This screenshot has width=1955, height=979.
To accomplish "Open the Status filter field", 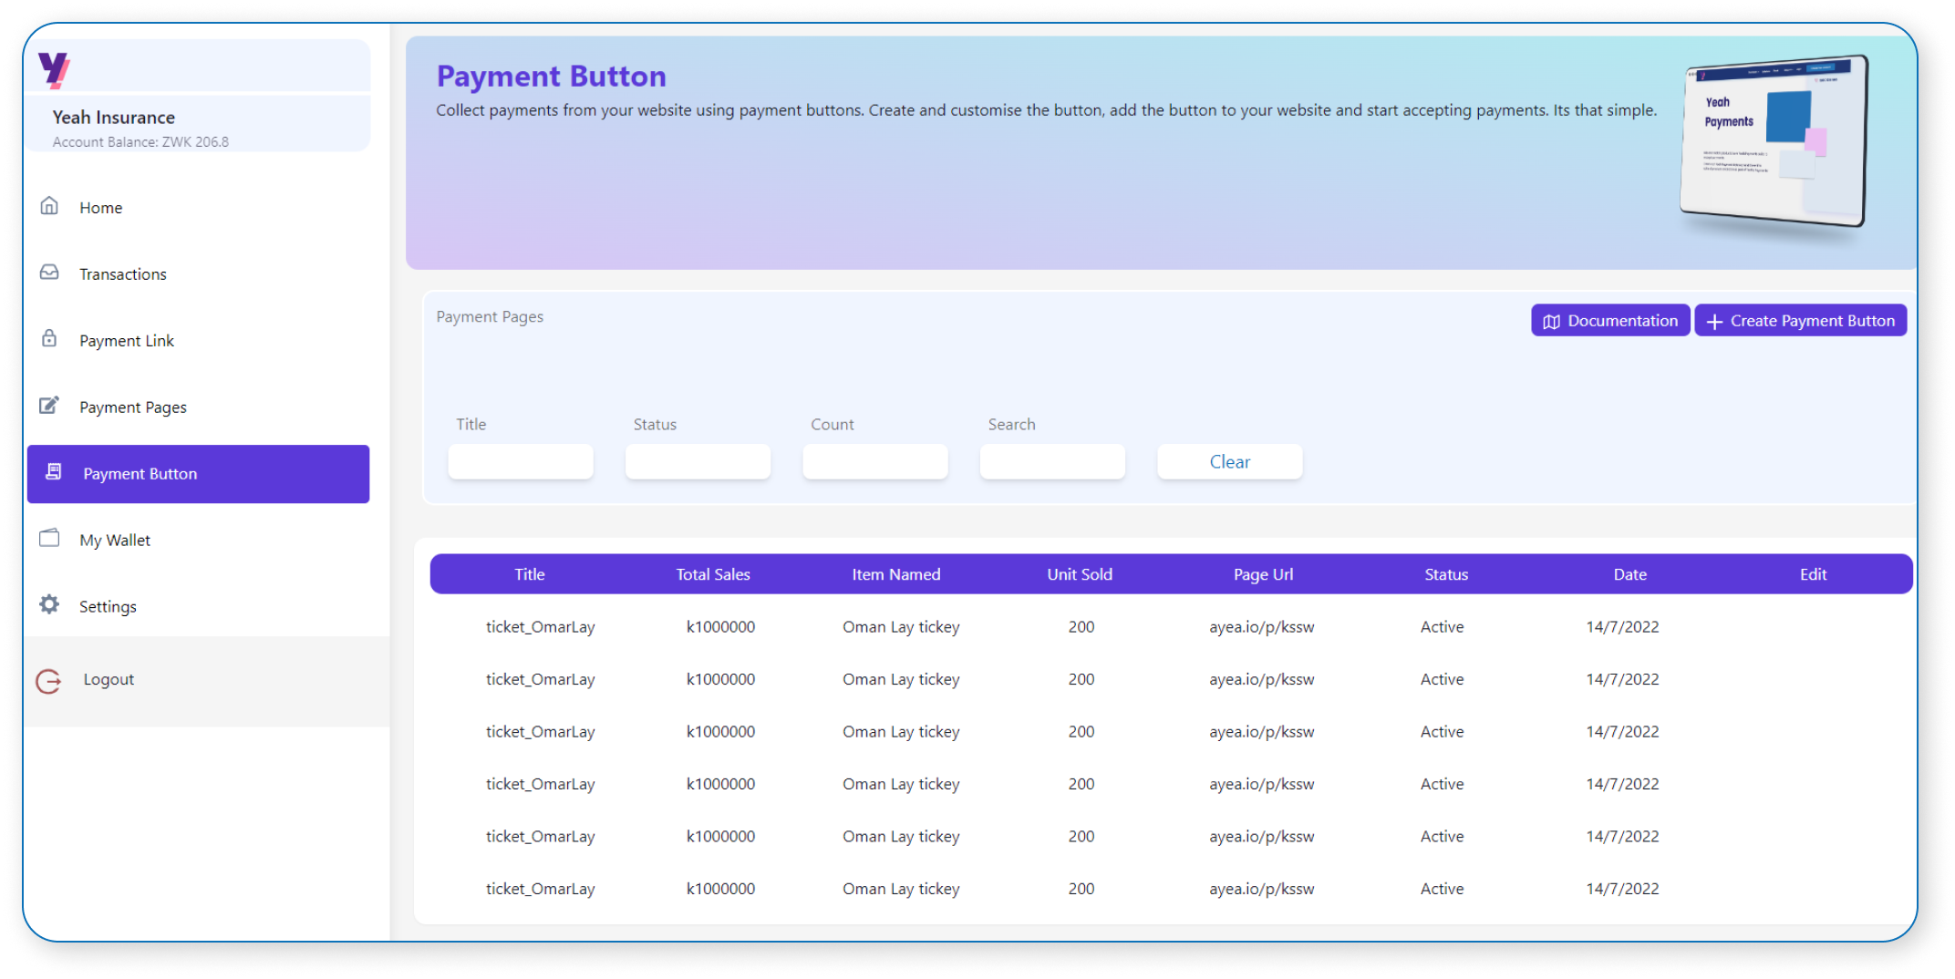I will click(698, 462).
